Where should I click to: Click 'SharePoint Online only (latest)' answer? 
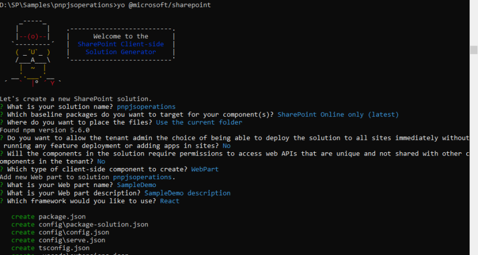coord(338,115)
